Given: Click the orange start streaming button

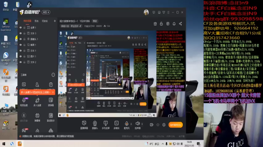Looking at the screenshot, I should click(176, 125).
